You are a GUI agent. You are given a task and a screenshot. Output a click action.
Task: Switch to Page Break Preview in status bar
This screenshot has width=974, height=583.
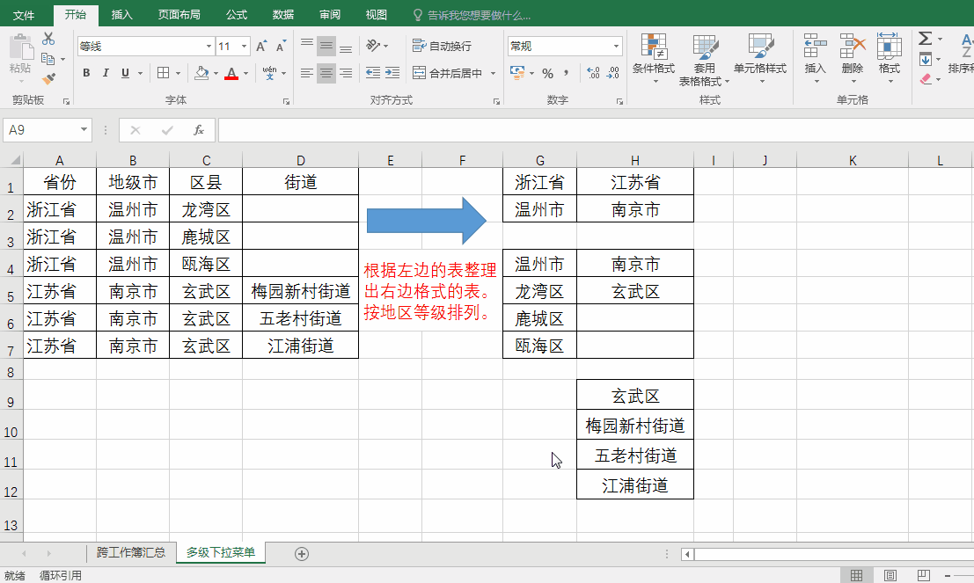pos(924,576)
